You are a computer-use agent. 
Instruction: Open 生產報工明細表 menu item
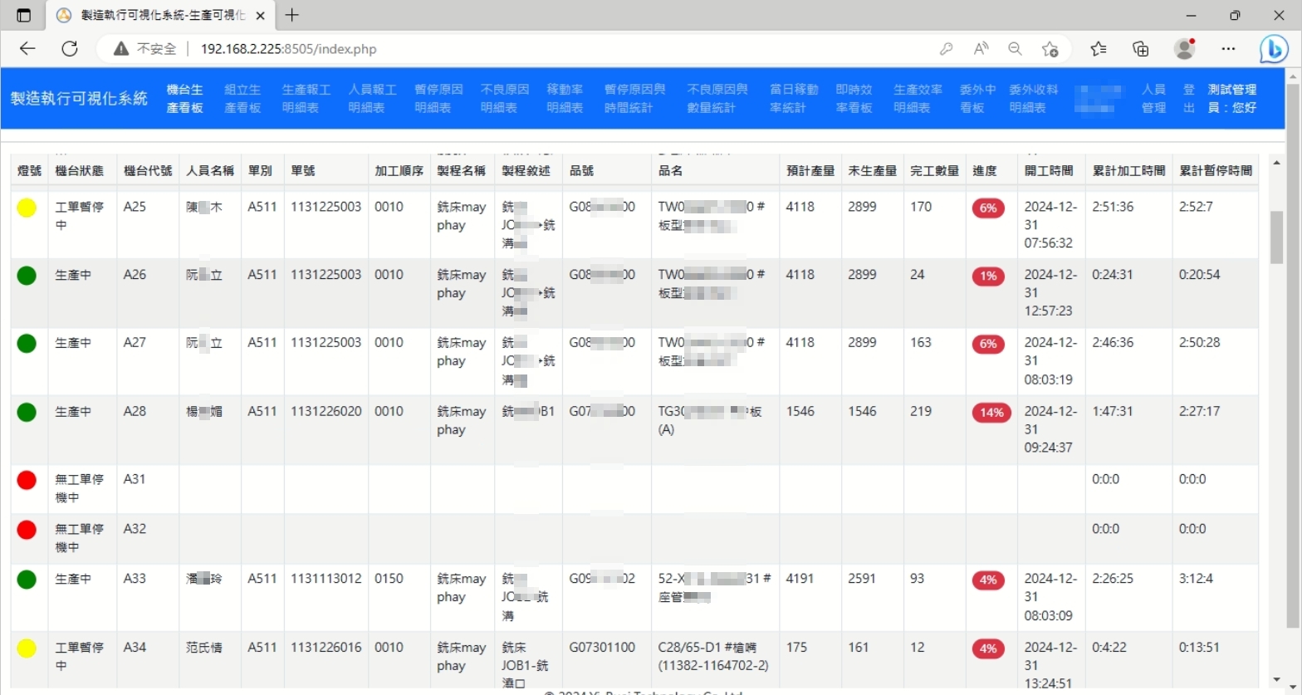tap(306, 98)
